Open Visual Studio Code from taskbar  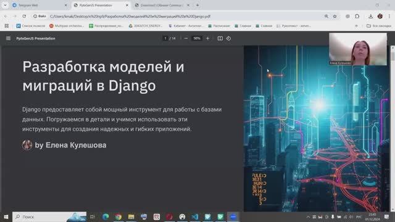pyautogui.click(x=195, y=216)
